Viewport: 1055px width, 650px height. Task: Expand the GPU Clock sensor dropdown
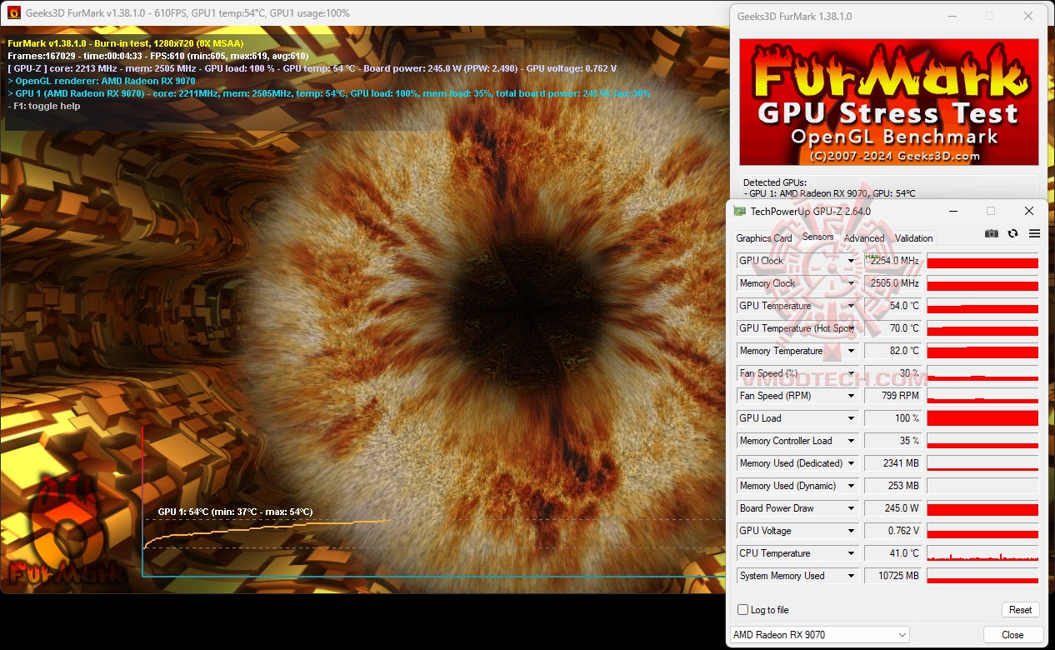(x=851, y=261)
